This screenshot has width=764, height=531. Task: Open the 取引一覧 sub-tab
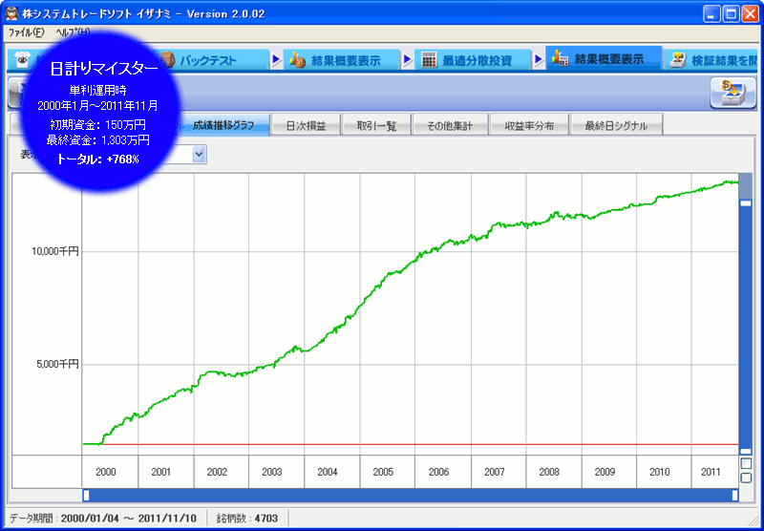click(376, 126)
